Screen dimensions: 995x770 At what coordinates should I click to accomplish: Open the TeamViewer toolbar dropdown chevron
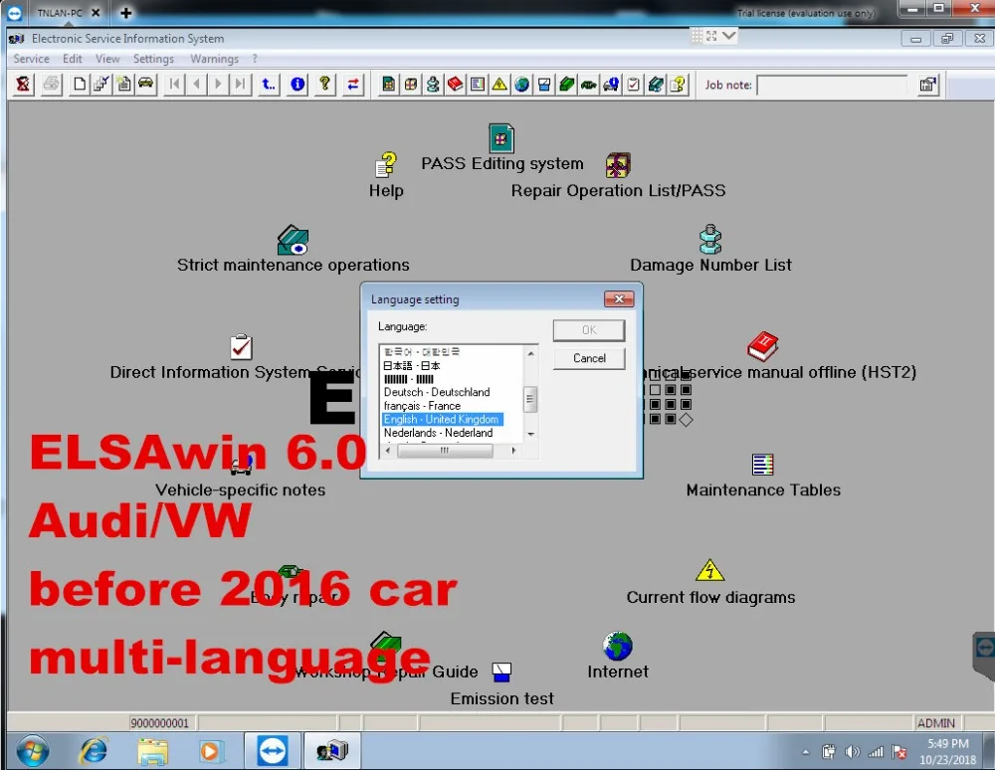pos(728,36)
